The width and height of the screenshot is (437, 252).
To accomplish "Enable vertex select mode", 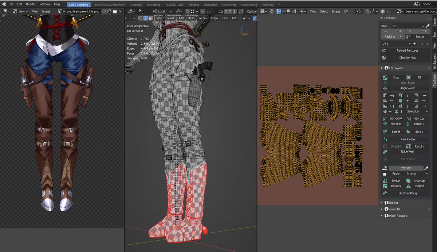I will click(x=140, y=18).
